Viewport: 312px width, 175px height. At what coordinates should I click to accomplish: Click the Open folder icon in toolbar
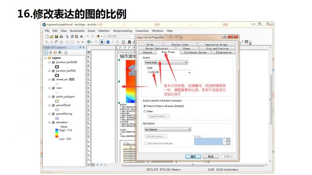(51, 36)
